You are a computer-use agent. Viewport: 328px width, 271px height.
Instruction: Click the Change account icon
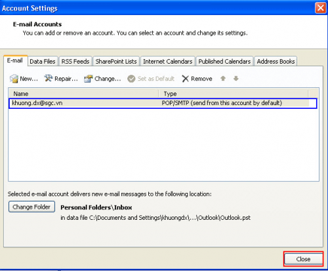[x=89, y=79]
